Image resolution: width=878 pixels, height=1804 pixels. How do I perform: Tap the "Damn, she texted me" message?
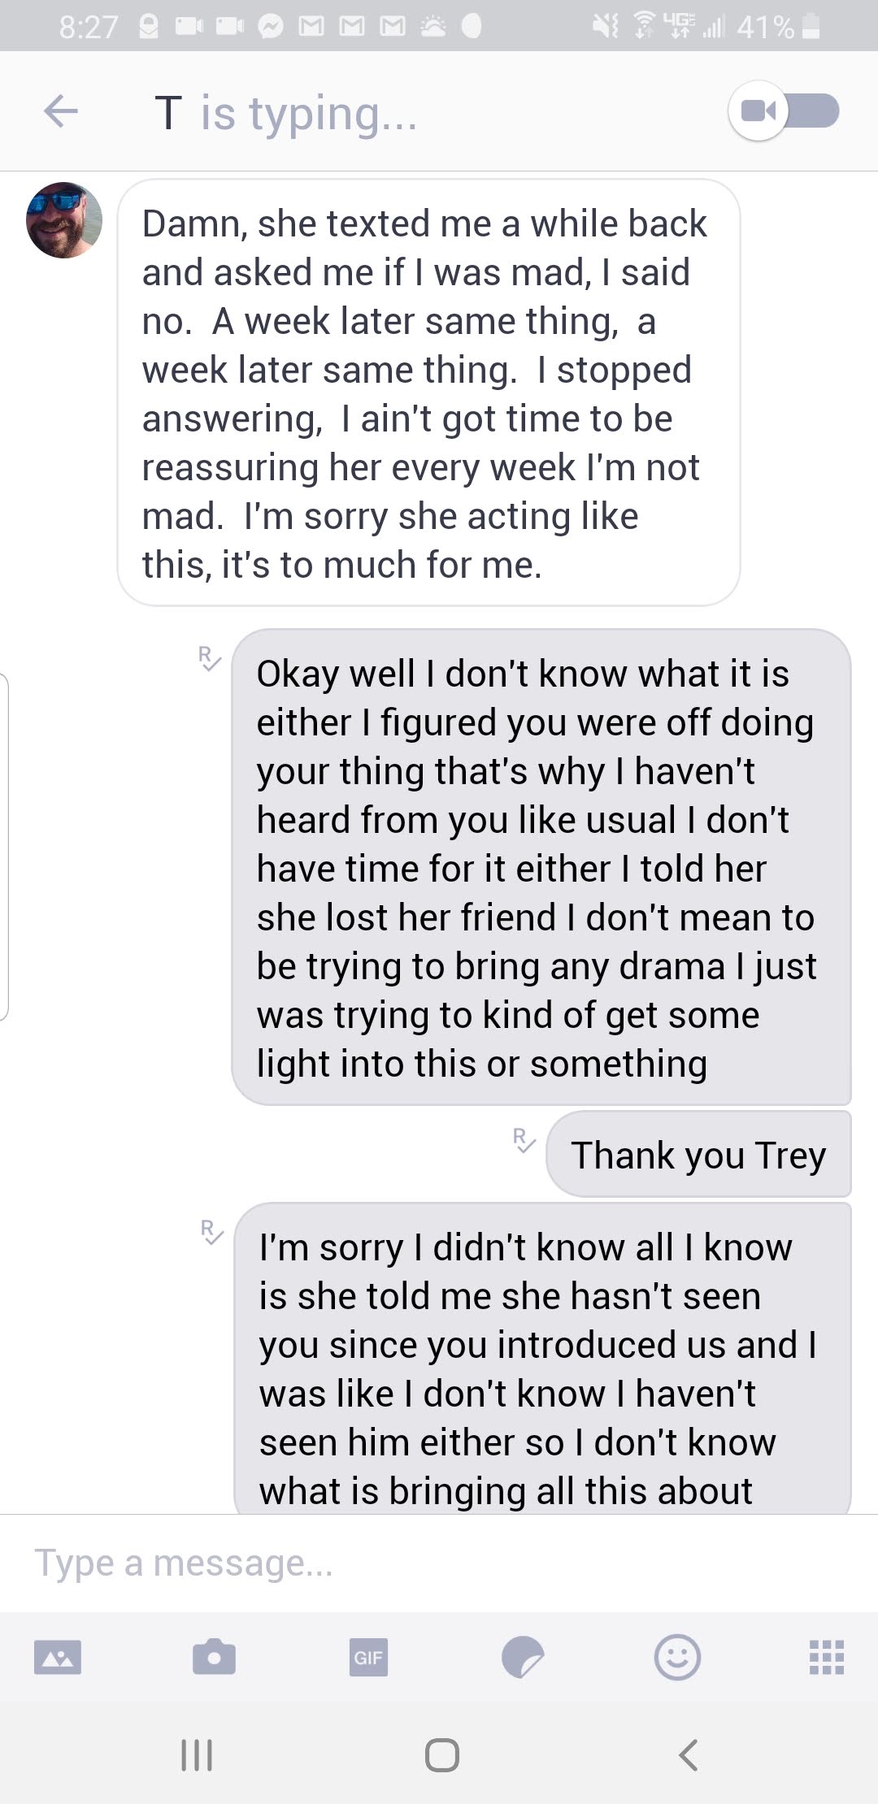(x=428, y=393)
